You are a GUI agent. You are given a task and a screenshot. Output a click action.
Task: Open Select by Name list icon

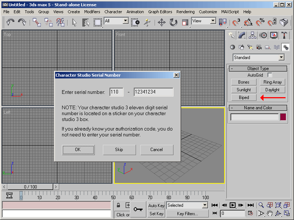[x=86, y=22]
